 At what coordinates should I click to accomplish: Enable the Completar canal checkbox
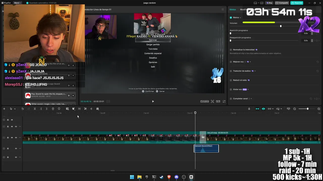(x=231, y=99)
